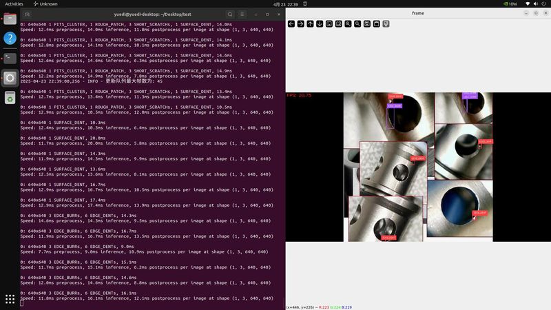Click the line 6 EDGE_DENTs, 15.1ms
Image resolution: width=551 pixels, height=310 pixels.
(79, 262)
